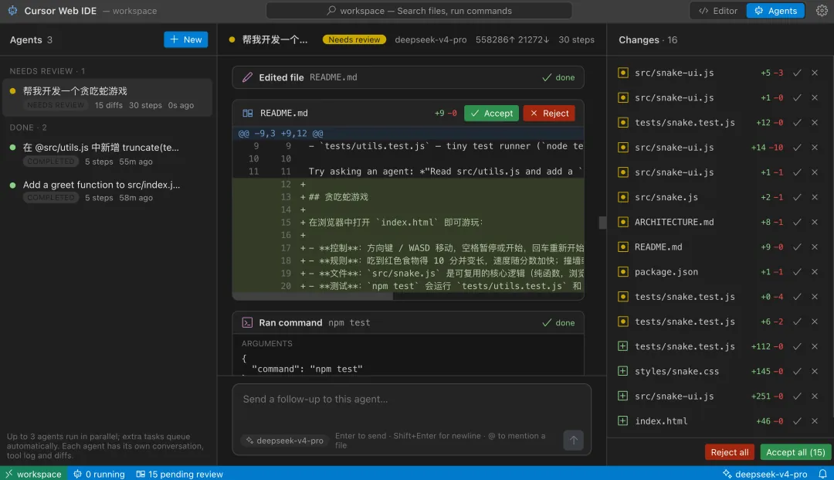Reject all changes

click(729, 452)
